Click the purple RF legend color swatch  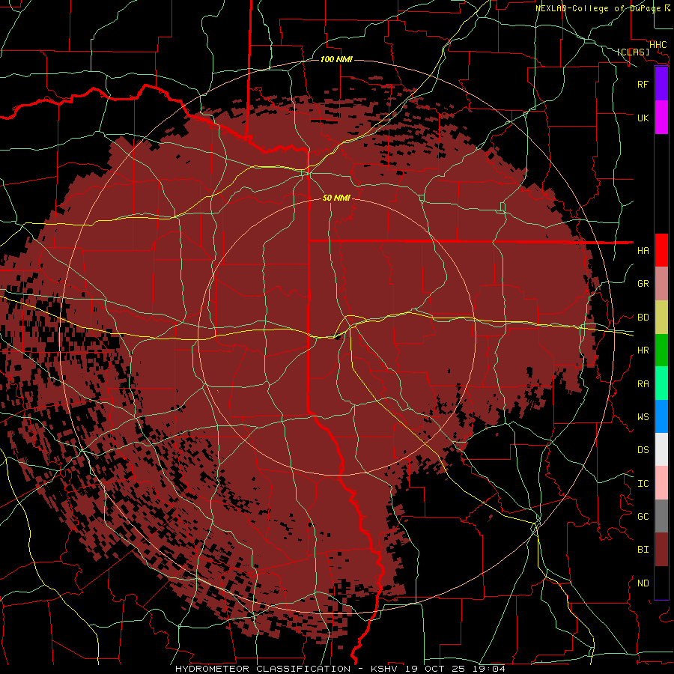661,84
